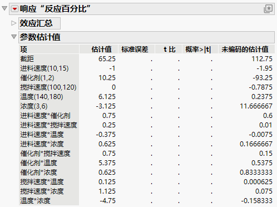The width and height of the screenshot is (277, 207).
Task: Select the 效应汇总 section title
Action: [36, 23]
